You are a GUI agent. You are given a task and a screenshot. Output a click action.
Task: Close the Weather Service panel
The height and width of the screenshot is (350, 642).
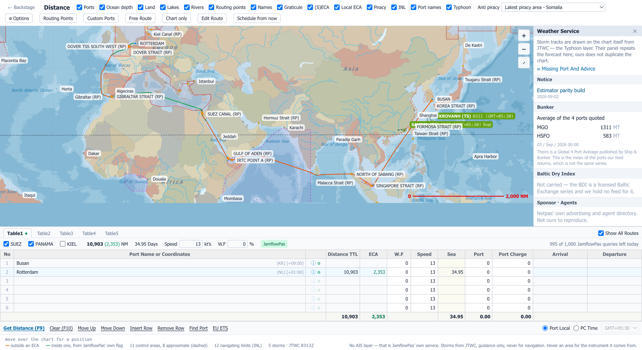[635, 31]
